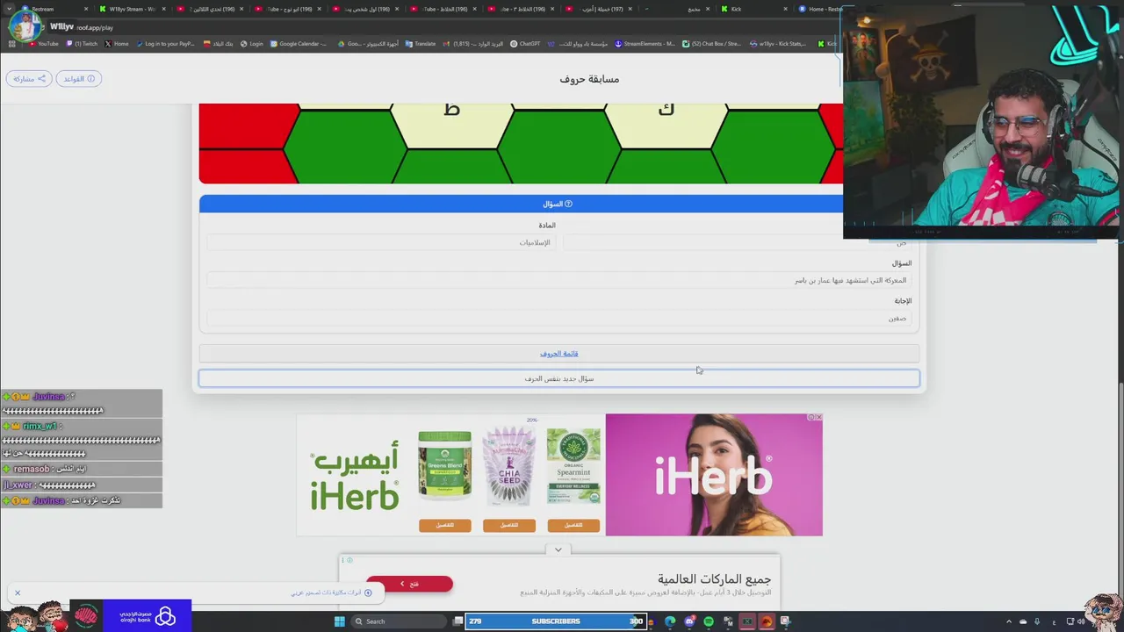Open Spotify from the taskbar
Screen dimensions: 1124x632
[709, 621]
